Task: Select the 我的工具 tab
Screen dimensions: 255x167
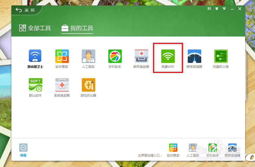Action: 77,28
